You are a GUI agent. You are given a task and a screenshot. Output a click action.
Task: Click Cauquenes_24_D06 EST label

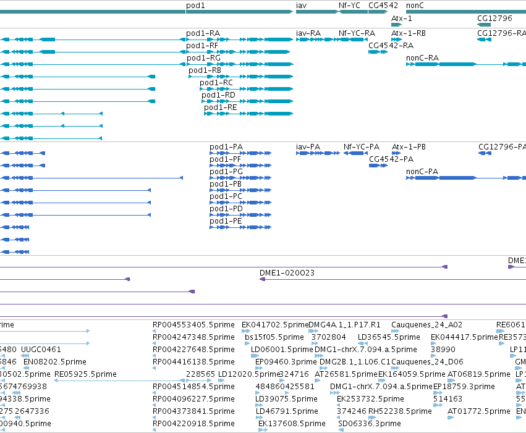(427, 362)
